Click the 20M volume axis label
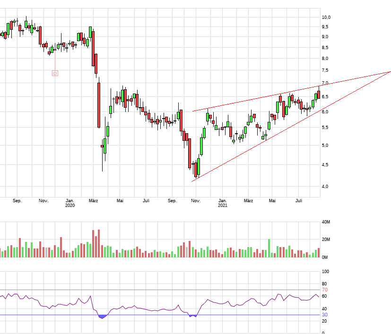This screenshot has height=334, width=391. point(326,240)
